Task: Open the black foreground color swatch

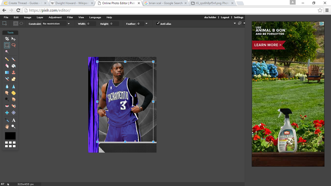Action: point(10,136)
